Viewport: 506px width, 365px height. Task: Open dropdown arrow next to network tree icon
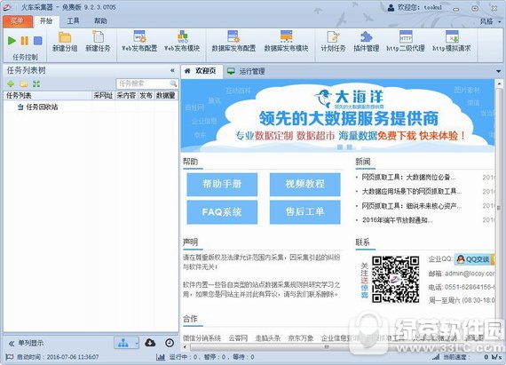pyautogui.click(x=137, y=343)
